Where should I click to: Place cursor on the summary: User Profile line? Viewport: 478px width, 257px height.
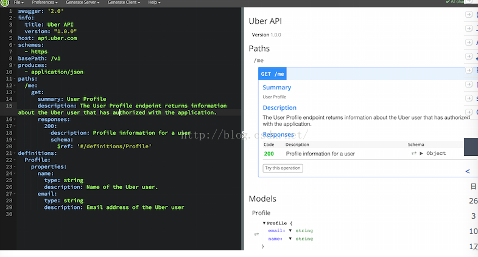coord(72,99)
